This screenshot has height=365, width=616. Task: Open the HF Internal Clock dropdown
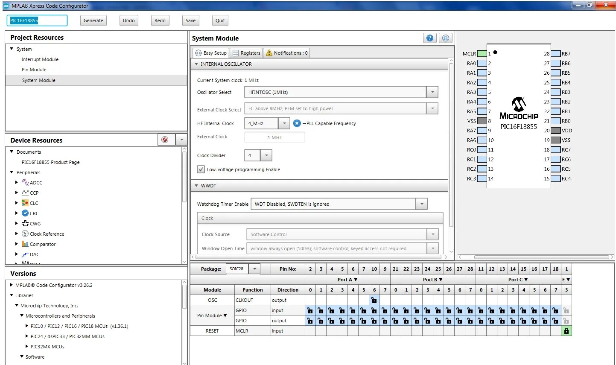click(x=284, y=123)
